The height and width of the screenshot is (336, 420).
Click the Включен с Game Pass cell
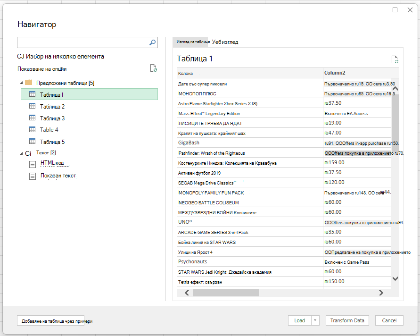click(357, 262)
